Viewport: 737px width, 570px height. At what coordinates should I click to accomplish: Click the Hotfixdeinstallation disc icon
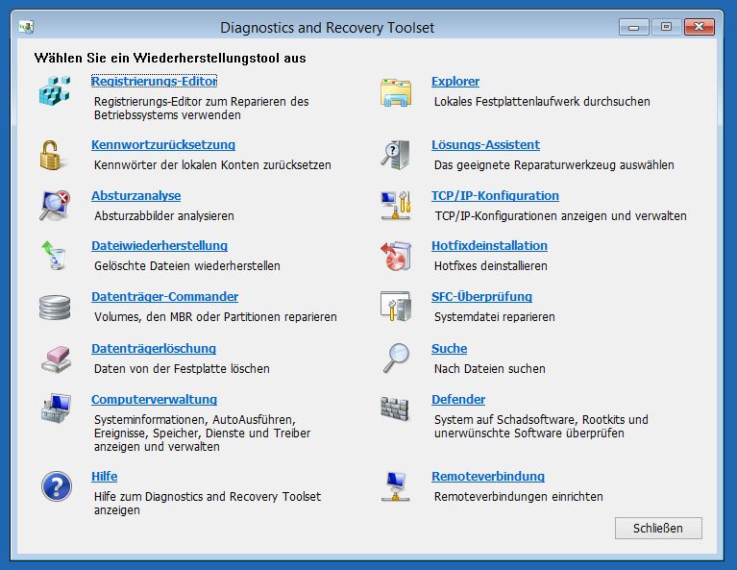click(396, 256)
